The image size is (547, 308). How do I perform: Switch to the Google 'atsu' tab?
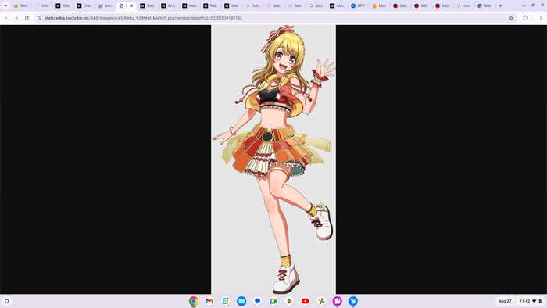click(x=316, y=5)
